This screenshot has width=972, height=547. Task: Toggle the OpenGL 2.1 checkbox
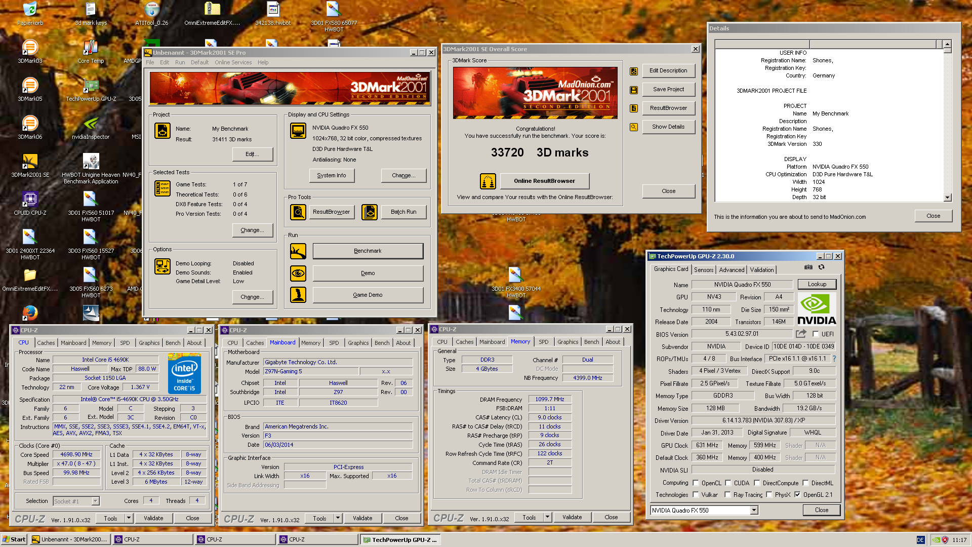click(797, 495)
